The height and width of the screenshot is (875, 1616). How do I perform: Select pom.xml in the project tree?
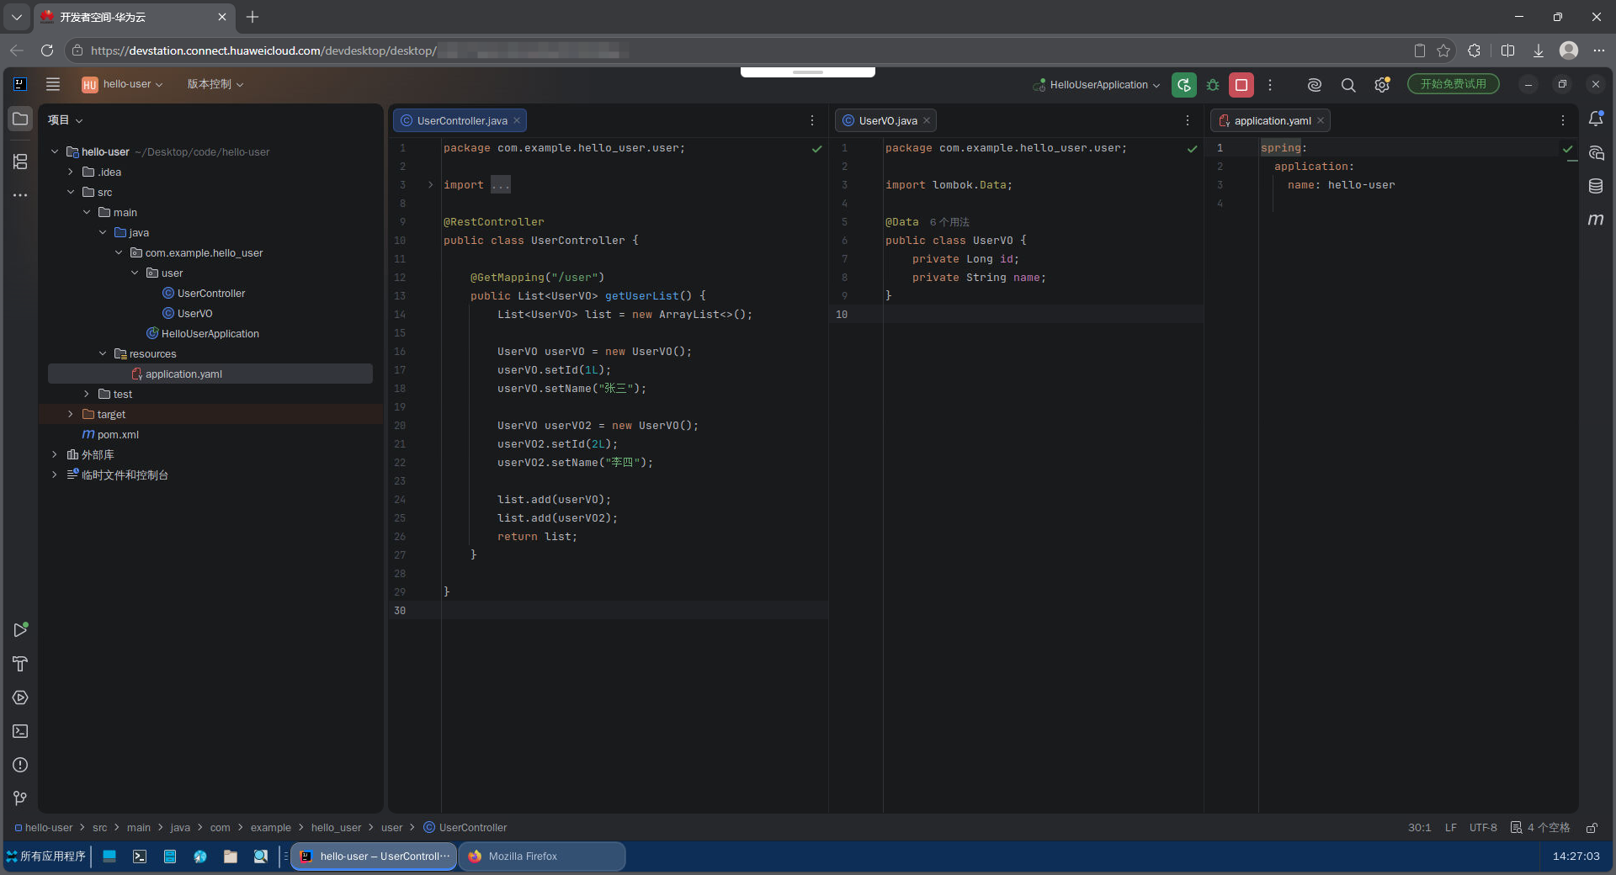coord(118,435)
